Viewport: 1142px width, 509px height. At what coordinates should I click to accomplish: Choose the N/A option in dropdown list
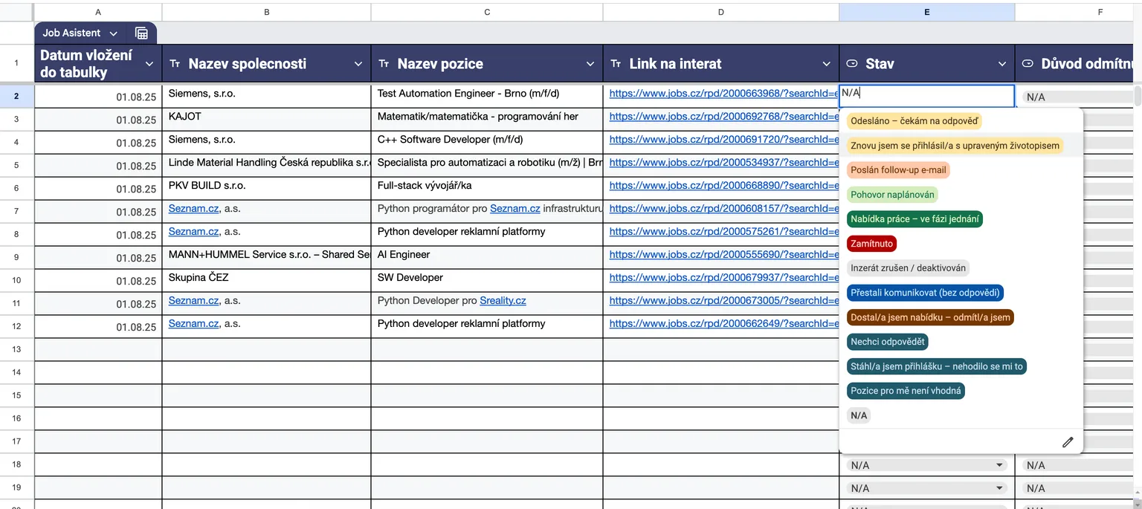pyautogui.click(x=859, y=415)
